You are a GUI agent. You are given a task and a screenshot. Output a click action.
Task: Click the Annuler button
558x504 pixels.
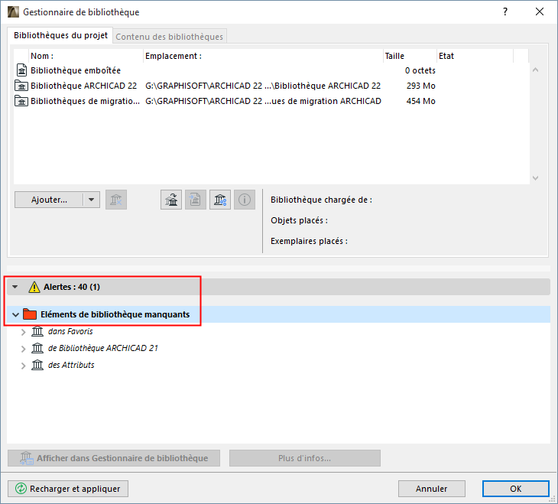pyautogui.click(x=432, y=489)
